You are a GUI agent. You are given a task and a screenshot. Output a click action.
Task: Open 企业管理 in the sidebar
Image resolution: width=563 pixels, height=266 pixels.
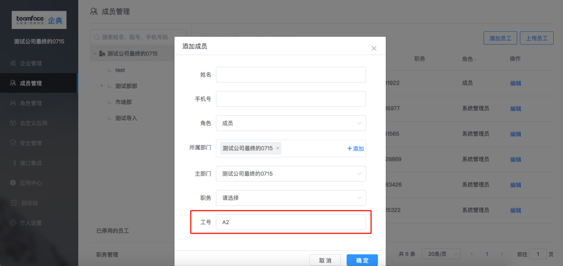click(x=31, y=64)
